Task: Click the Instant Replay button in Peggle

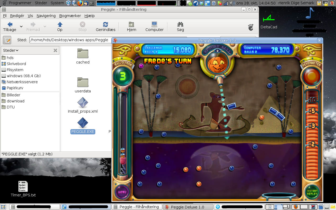Action: click(312, 192)
